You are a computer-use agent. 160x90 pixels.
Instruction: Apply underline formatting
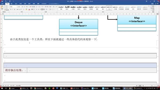point(14,9)
